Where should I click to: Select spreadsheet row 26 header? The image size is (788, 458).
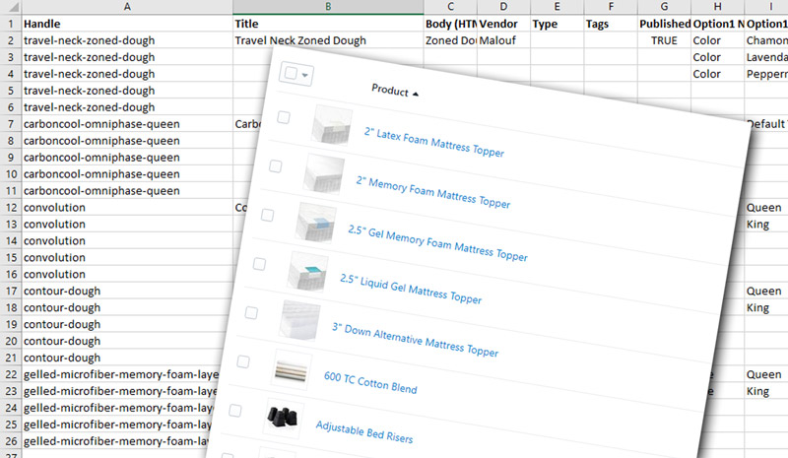pyautogui.click(x=11, y=441)
